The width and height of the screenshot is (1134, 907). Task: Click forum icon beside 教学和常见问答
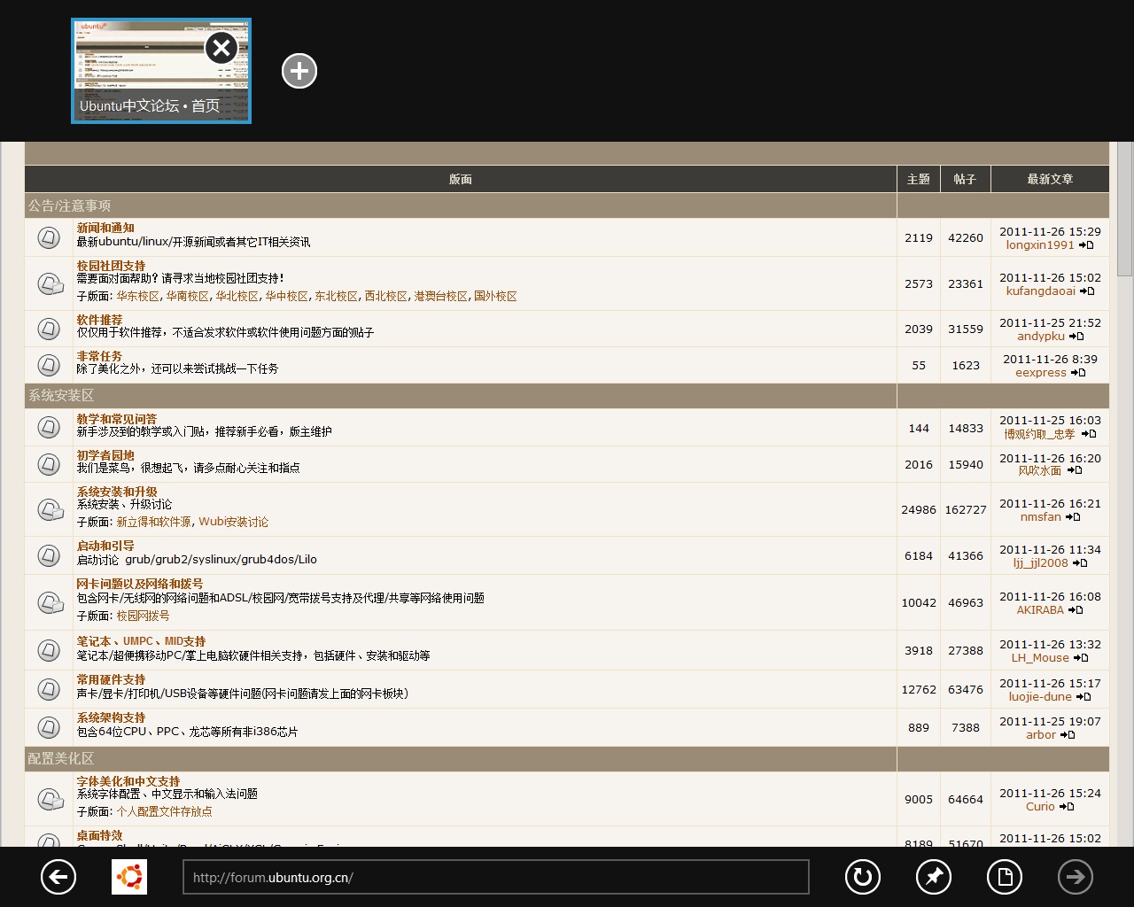[x=49, y=427]
